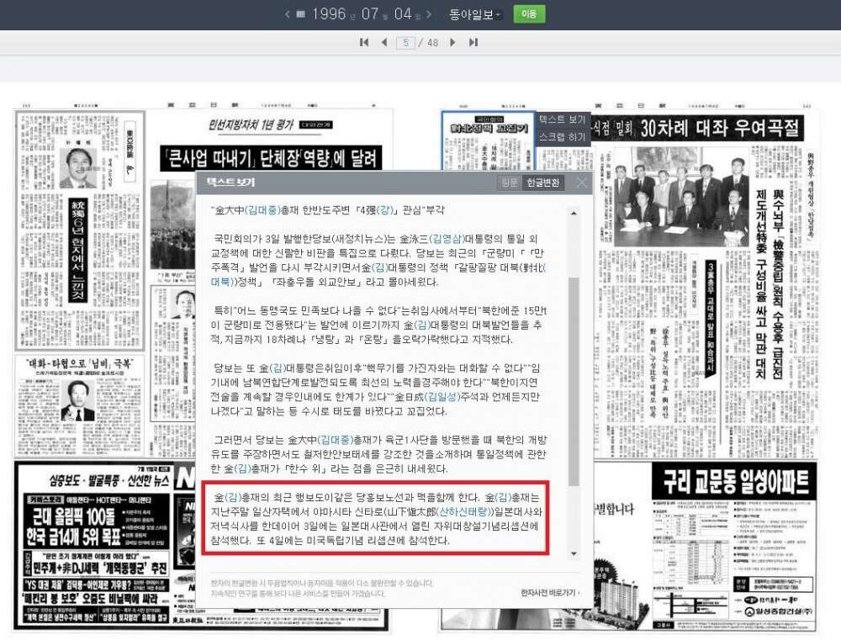Open the calendar date picker icon
841x640 pixels.
[300, 14]
